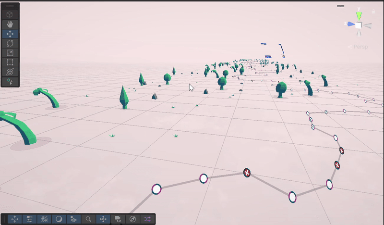Select the red X waypoint between largest white nodes
The width and height of the screenshot is (384, 225).
(247, 173)
